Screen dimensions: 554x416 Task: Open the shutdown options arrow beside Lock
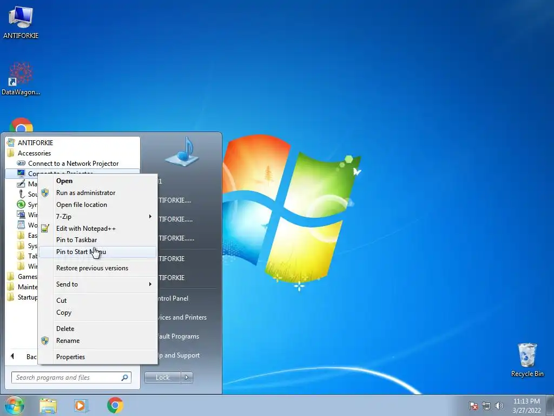pos(187,378)
